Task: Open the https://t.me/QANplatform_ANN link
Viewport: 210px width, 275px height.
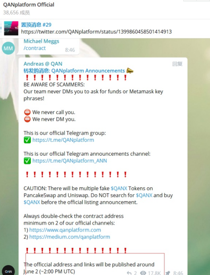Action: pos(70,161)
